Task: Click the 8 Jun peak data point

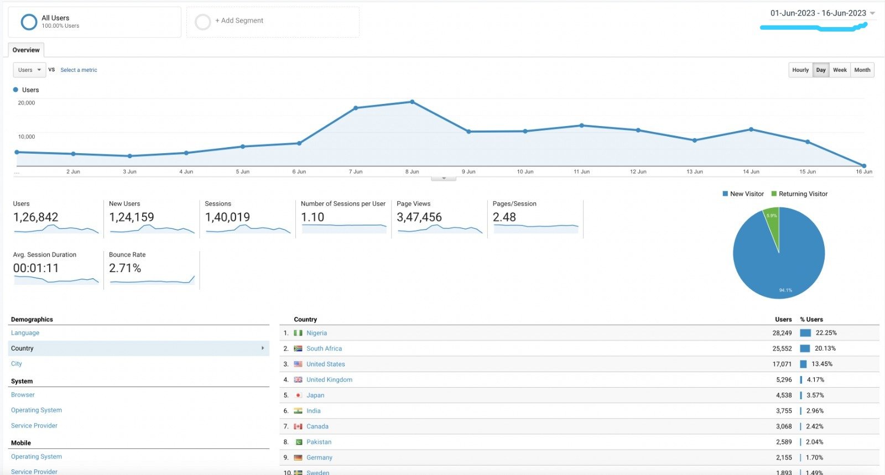Action: point(412,102)
